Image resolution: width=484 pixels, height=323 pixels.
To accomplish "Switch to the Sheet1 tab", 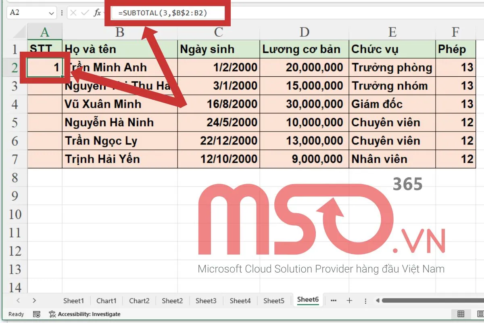I will click(74, 300).
